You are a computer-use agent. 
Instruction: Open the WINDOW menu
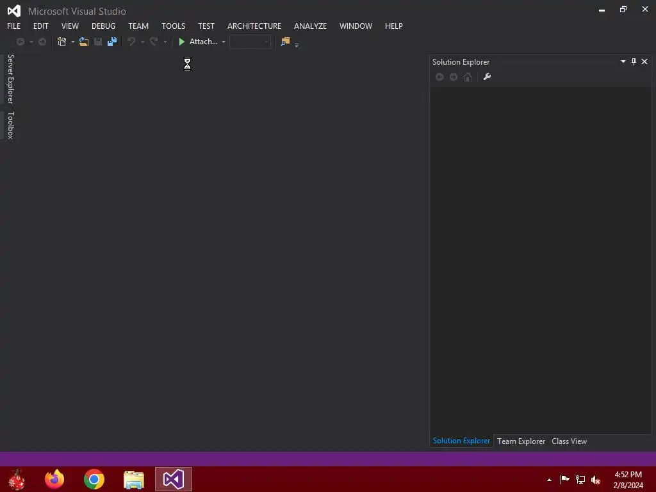coord(356,26)
